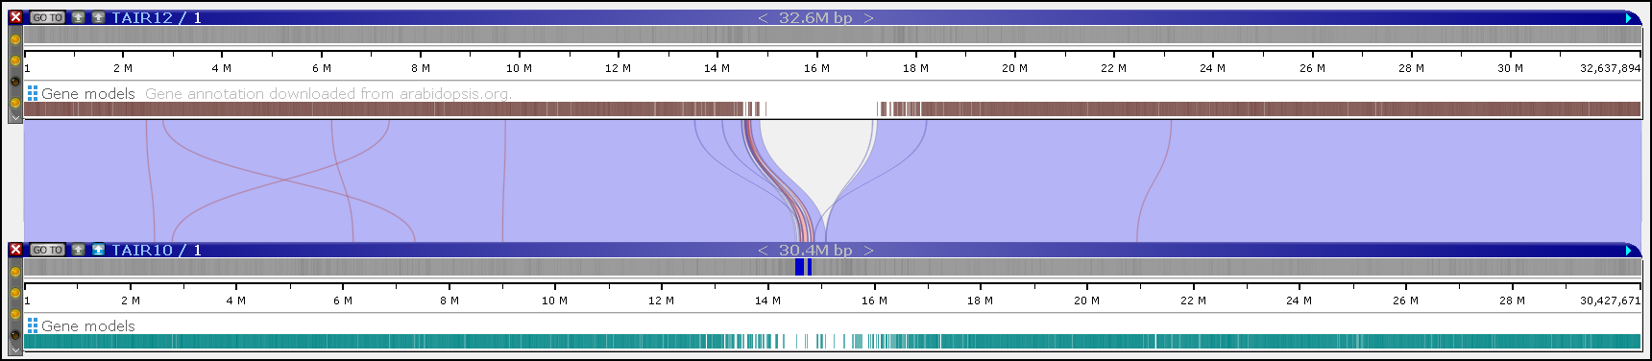The image size is (1652, 361).
Task: Close the TAIR10 / 1 track panel
Action: (15, 250)
